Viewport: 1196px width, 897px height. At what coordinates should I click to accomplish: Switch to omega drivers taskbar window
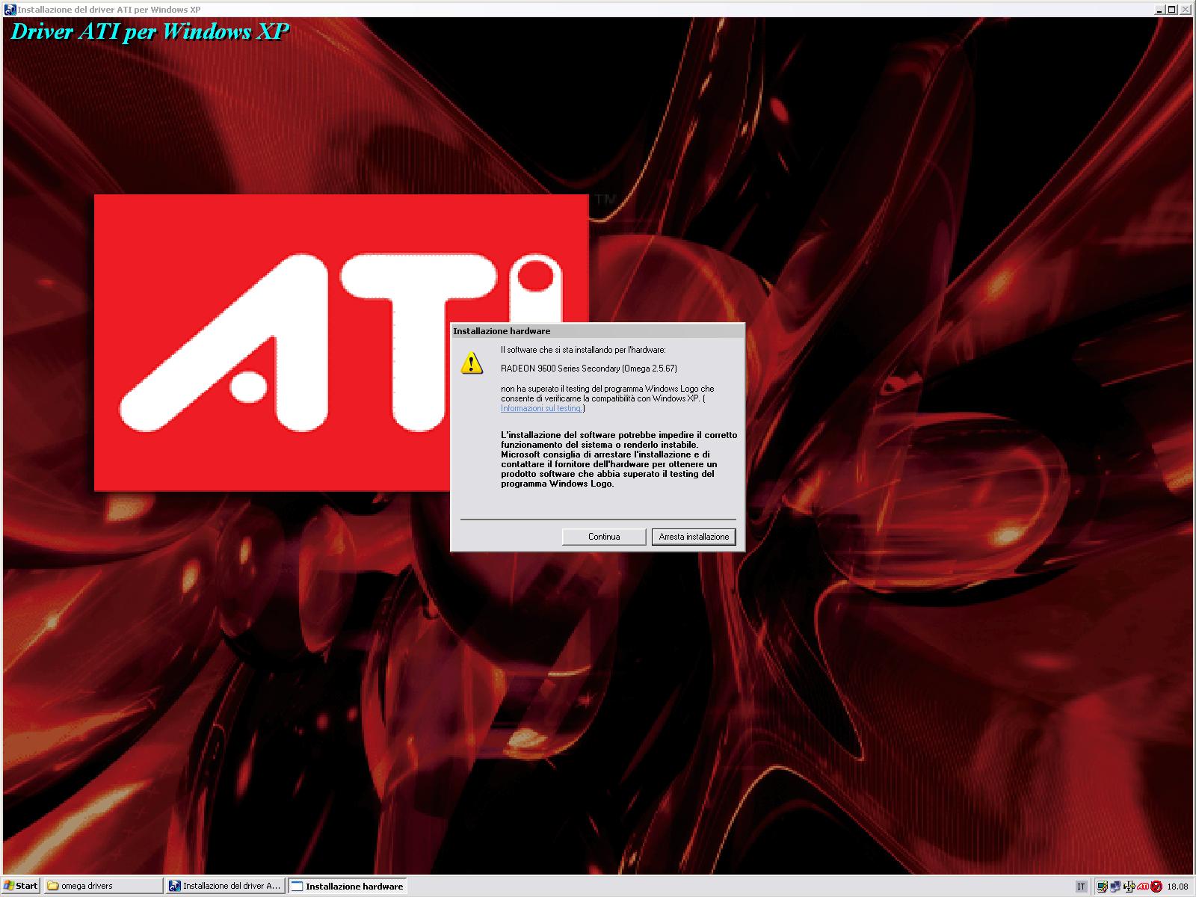(x=104, y=886)
